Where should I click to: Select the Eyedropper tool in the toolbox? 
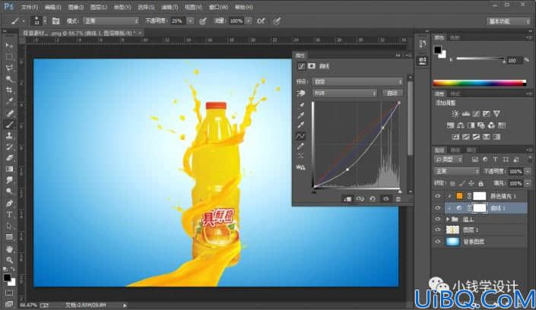click(9, 102)
